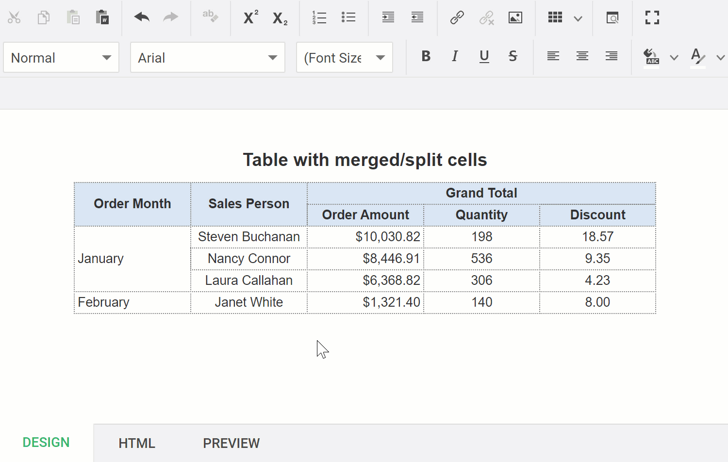Viewport: 728px width, 462px height.
Task: Toggle underline formatting
Action: point(484,57)
